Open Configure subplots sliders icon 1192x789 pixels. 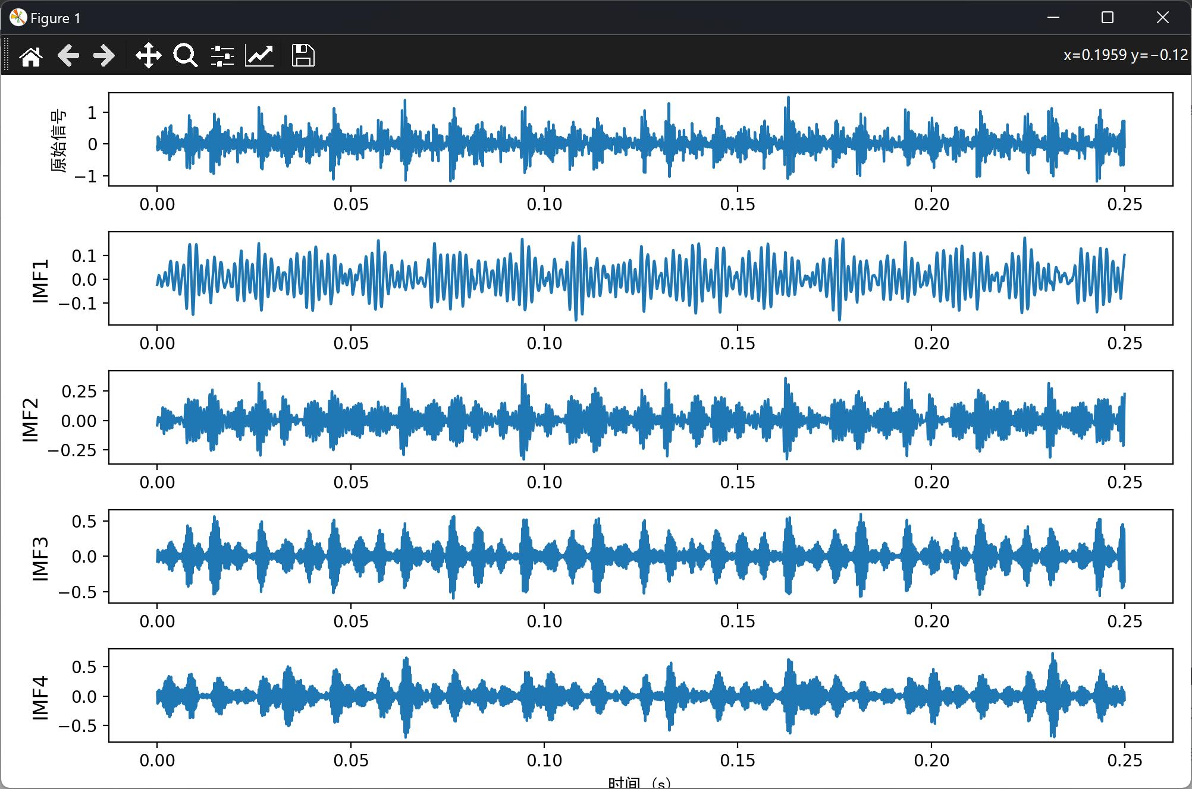point(222,56)
